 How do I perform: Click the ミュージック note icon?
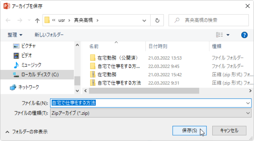coord(16,65)
